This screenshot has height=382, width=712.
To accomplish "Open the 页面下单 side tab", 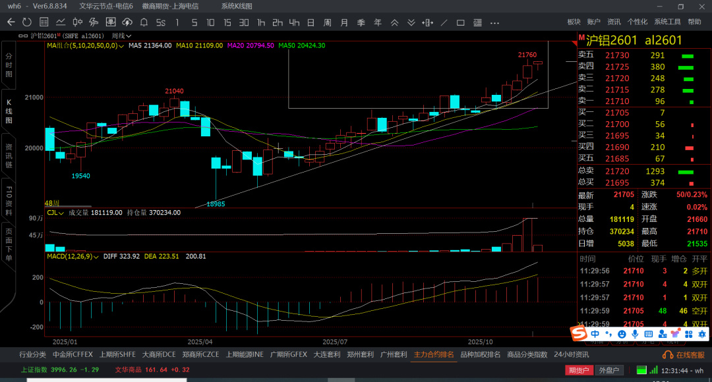I will pos(9,245).
